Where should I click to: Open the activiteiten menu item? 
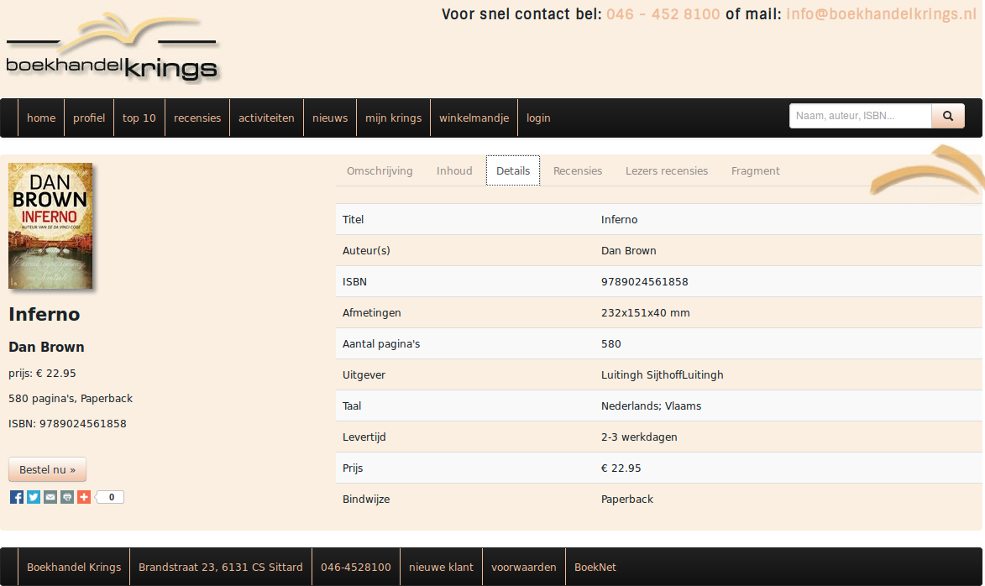[266, 118]
